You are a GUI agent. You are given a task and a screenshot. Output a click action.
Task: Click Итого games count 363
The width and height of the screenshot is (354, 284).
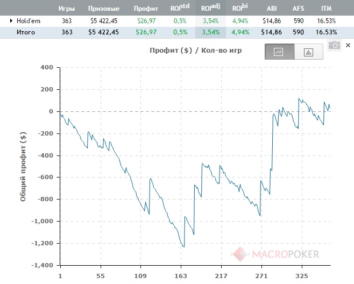(x=67, y=32)
